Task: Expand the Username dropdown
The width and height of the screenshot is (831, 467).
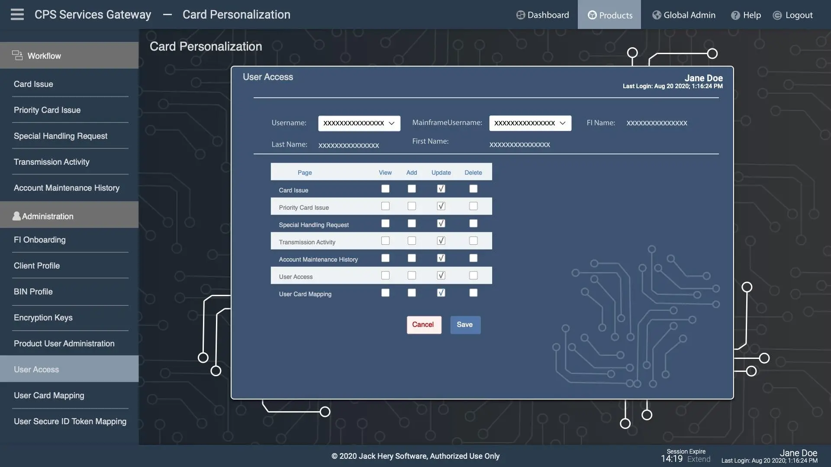Action: 359,123
